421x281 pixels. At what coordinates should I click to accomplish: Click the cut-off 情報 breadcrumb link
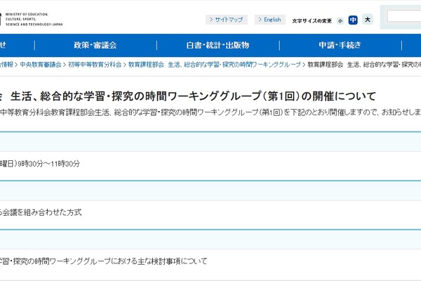(6, 65)
